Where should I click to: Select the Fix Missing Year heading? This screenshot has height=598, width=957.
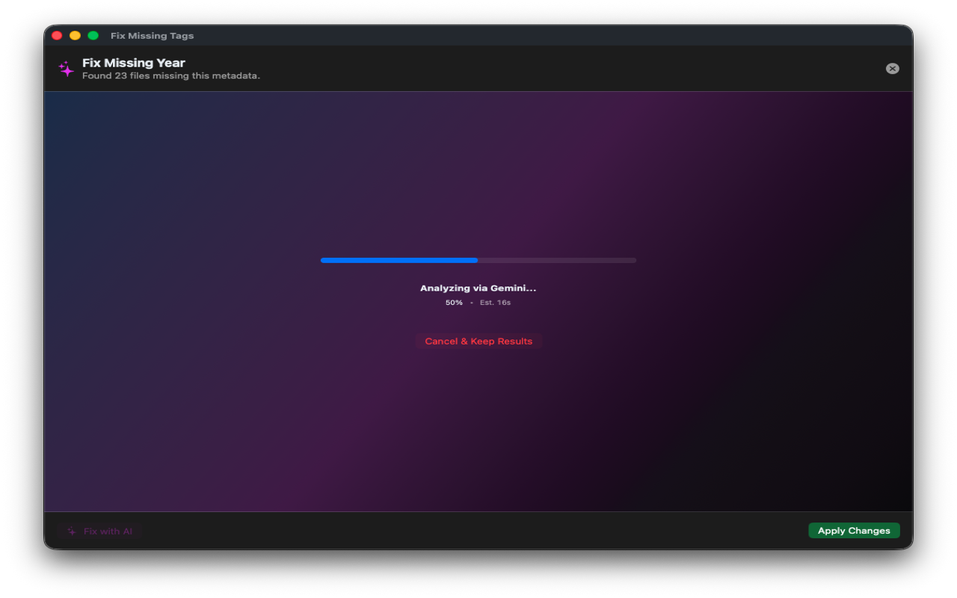click(x=134, y=63)
